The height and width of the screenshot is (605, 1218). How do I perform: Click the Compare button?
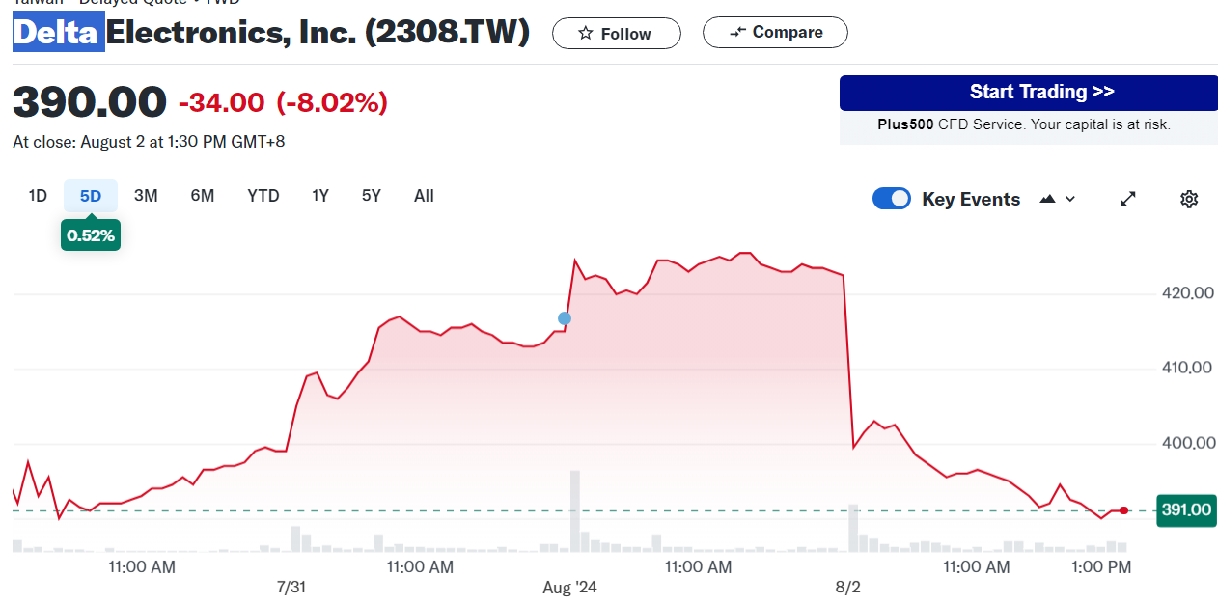775,33
